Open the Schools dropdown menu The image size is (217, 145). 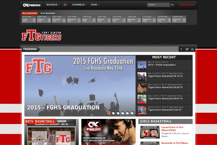[53, 5]
